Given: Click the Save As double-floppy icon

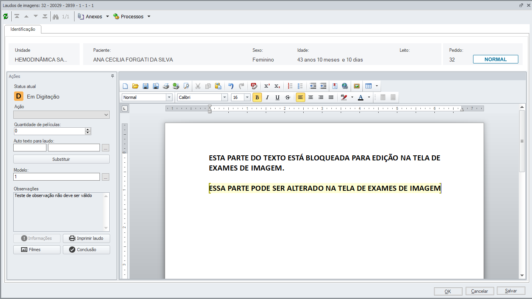Looking at the screenshot, I should (156, 86).
